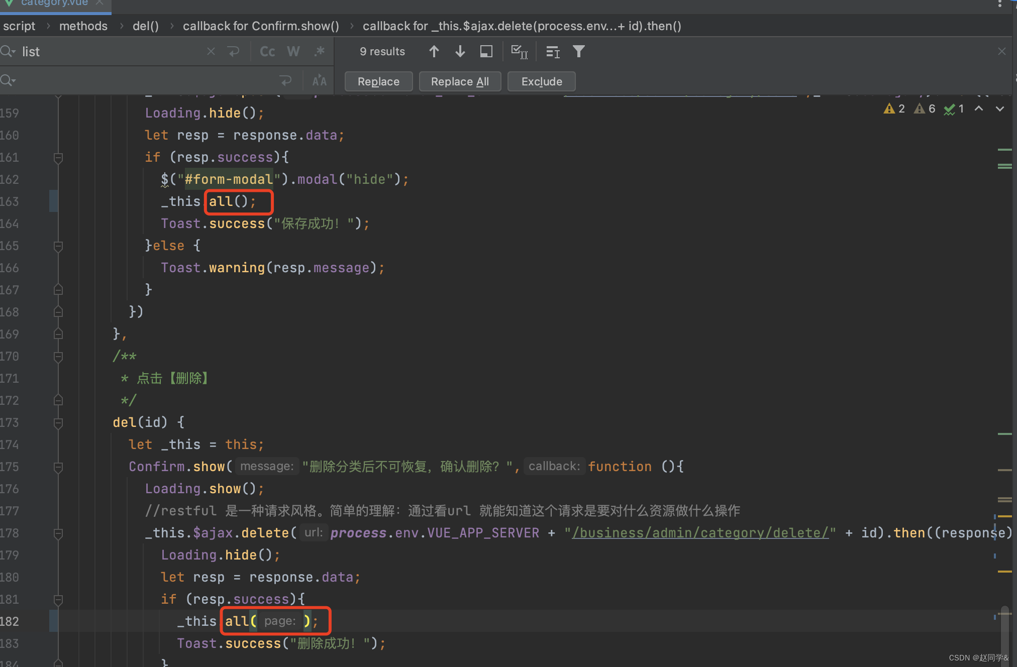The image size is (1017, 667).
Task: Select del() breadcrumb item
Action: click(x=146, y=26)
